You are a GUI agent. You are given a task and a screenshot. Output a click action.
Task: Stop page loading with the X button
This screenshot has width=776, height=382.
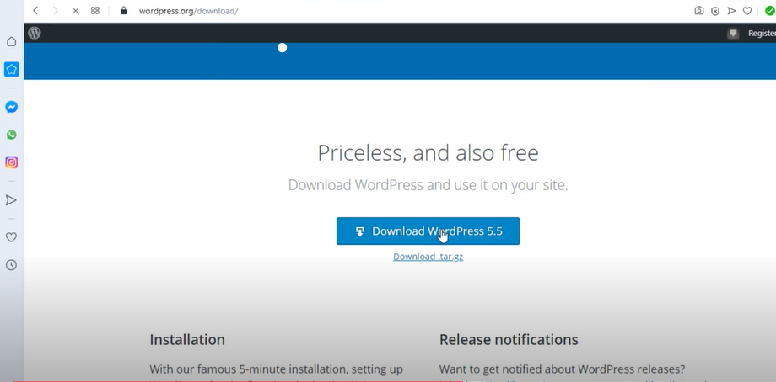[x=75, y=10]
